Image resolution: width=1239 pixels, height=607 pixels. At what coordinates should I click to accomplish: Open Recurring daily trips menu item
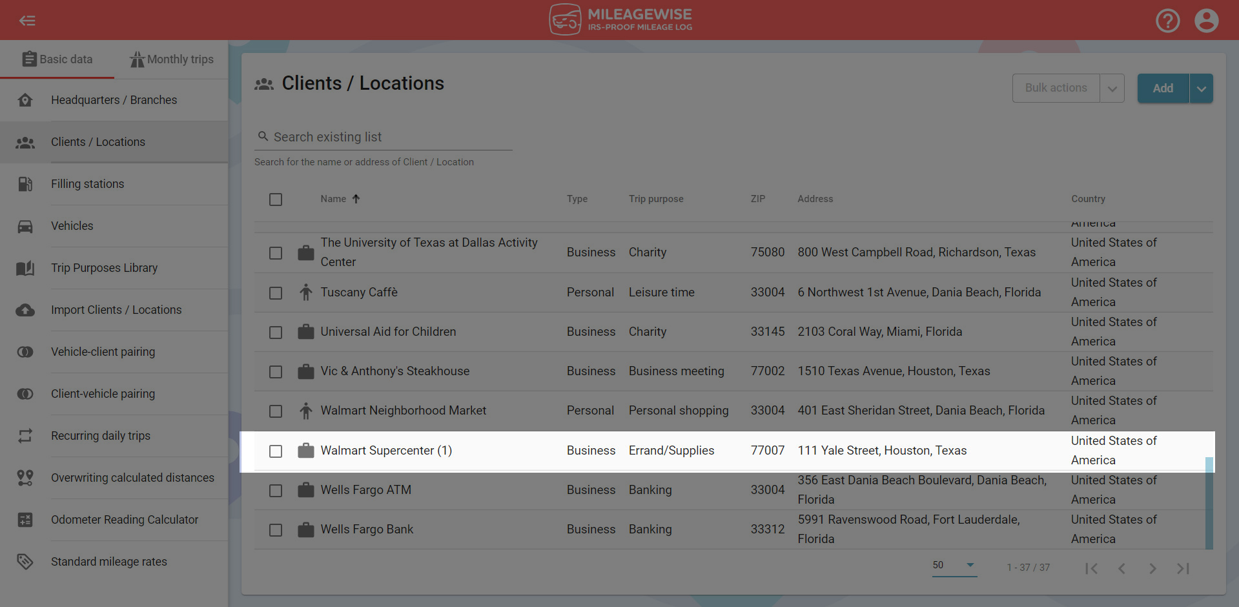(114, 436)
